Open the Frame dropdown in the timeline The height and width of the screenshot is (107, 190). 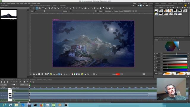point(24,85)
